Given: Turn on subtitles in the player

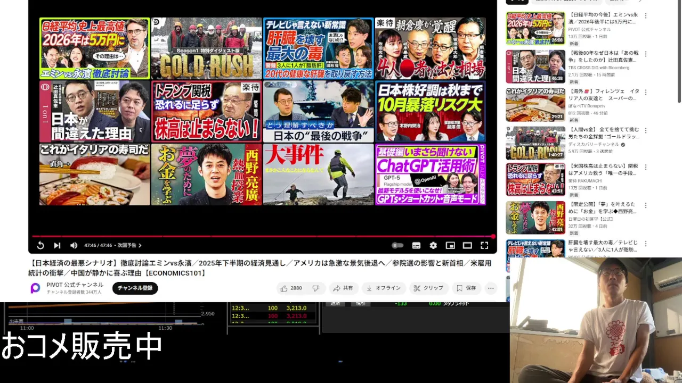Looking at the screenshot, I should (x=416, y=245).
